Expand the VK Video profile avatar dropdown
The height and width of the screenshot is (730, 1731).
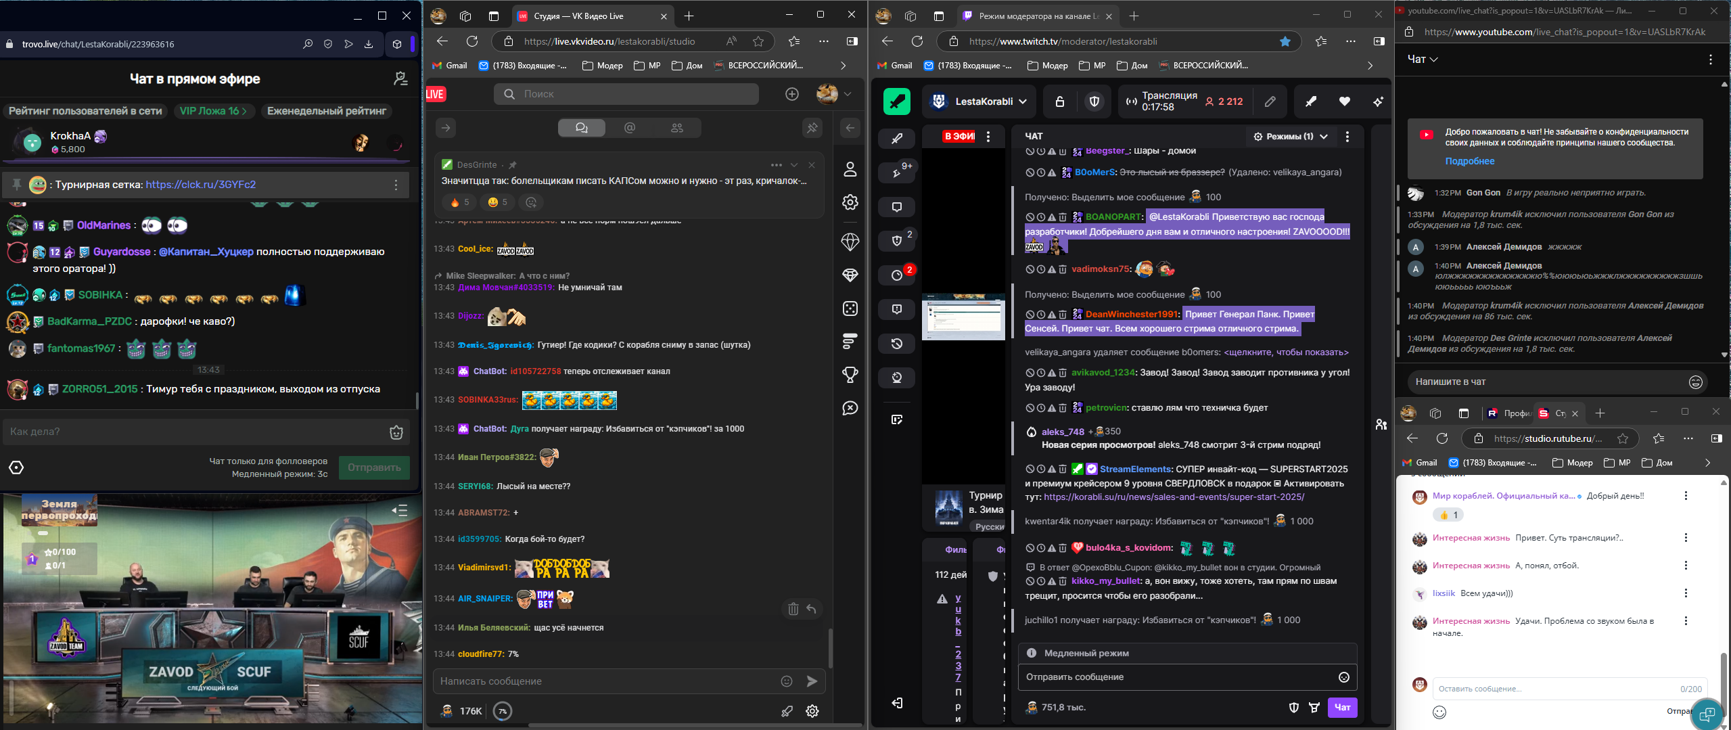pos(835,94)
